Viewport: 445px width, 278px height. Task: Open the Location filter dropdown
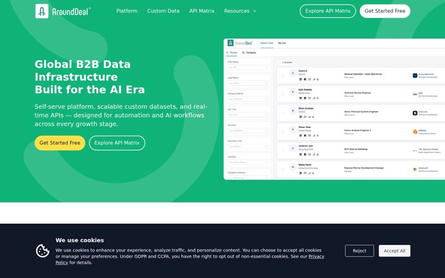(x=248, y=162)
